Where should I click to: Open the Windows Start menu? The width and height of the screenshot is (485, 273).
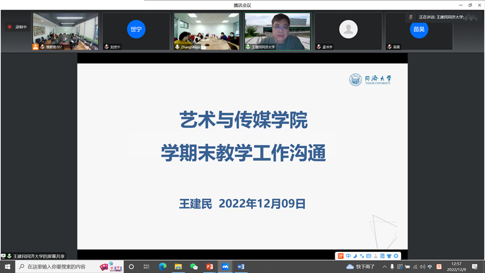pyautogui.click(x=7, y=267)
